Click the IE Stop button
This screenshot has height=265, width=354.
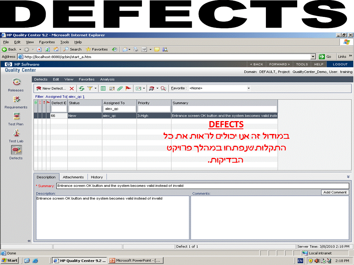point(39,50)
